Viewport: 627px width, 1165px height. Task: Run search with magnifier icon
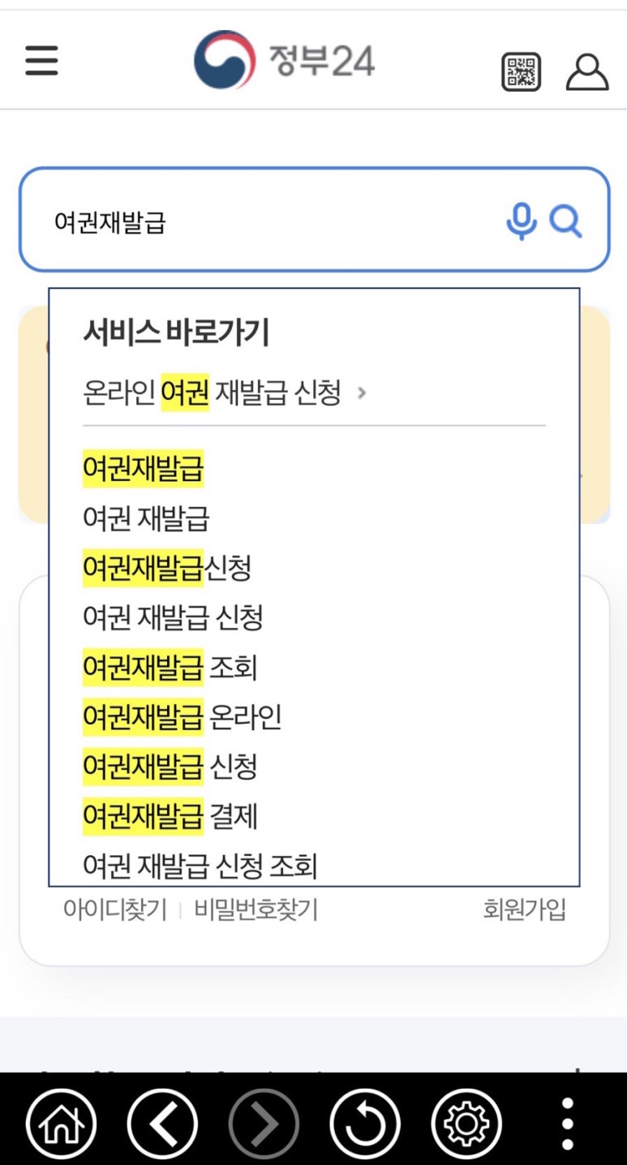tap(565, 221)
